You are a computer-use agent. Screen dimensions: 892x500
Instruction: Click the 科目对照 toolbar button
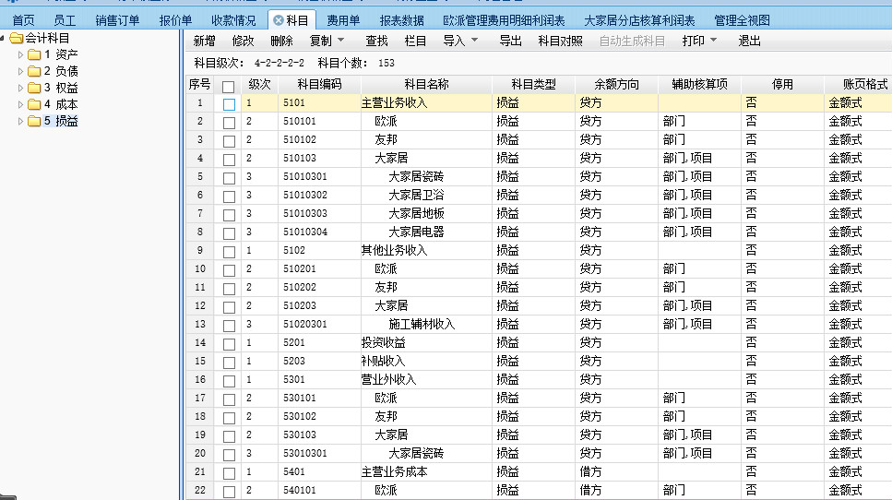point(560,41)
